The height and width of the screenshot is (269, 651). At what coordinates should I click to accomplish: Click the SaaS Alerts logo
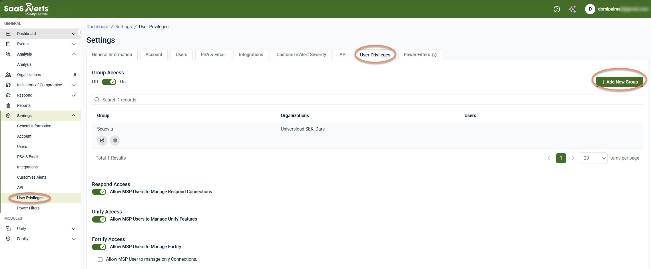pos(26,9)
